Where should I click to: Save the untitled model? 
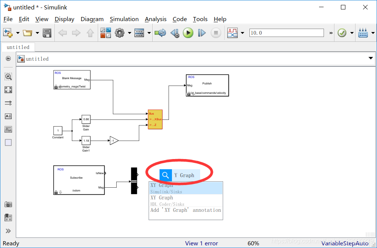pyautogui.click(x=47, y=33)
